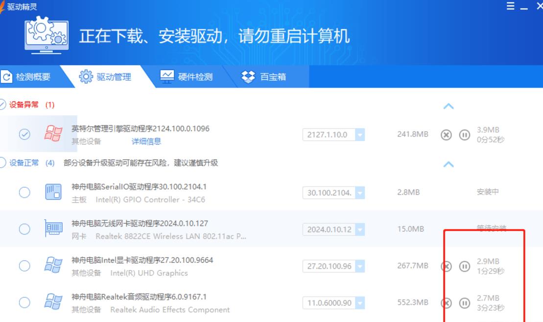Click the Intel(R) GPIO Controller - 34C6 text
Screen dimensions: 543x322
150,200
